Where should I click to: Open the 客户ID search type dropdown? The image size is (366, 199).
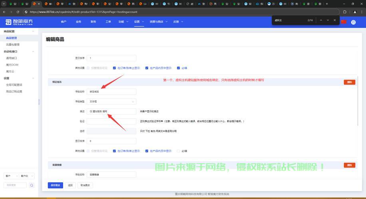click(27, 176)
